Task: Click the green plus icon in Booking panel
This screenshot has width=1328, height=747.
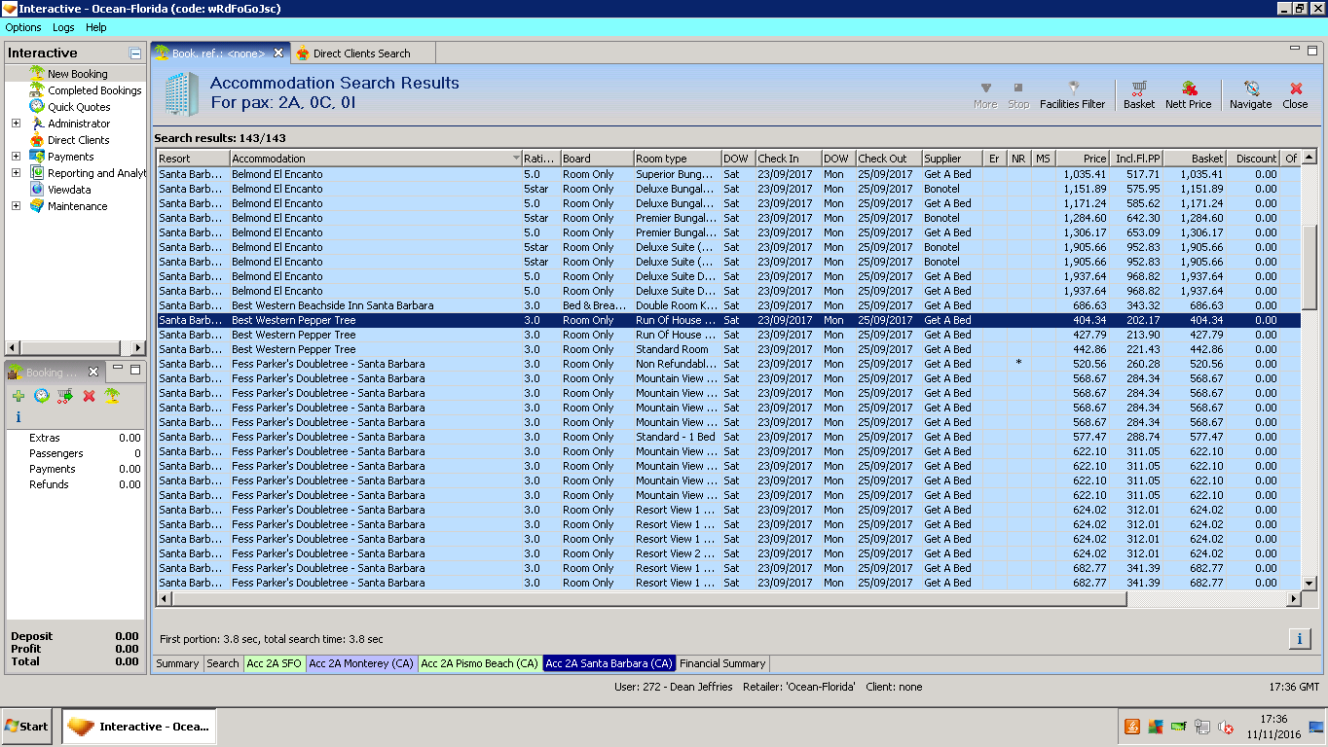Action: click(x=18, y=396)
